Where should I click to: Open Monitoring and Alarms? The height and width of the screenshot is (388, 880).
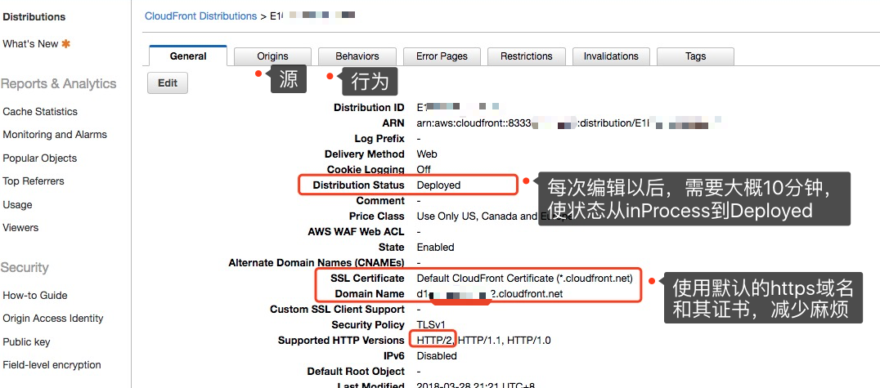55,135
